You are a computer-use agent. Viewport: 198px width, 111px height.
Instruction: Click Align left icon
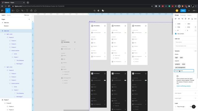[175, 19]
